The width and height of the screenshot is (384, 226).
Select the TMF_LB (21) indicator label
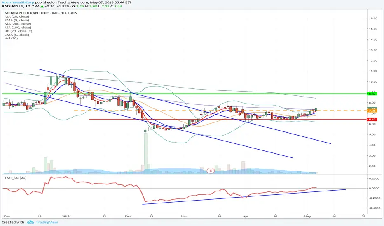15,178
